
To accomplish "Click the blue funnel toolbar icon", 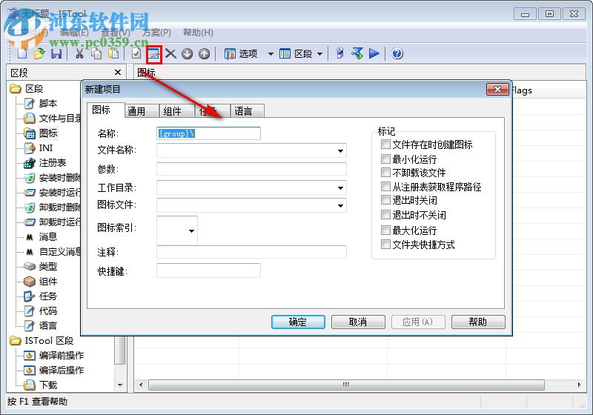I will click(357, 53).
